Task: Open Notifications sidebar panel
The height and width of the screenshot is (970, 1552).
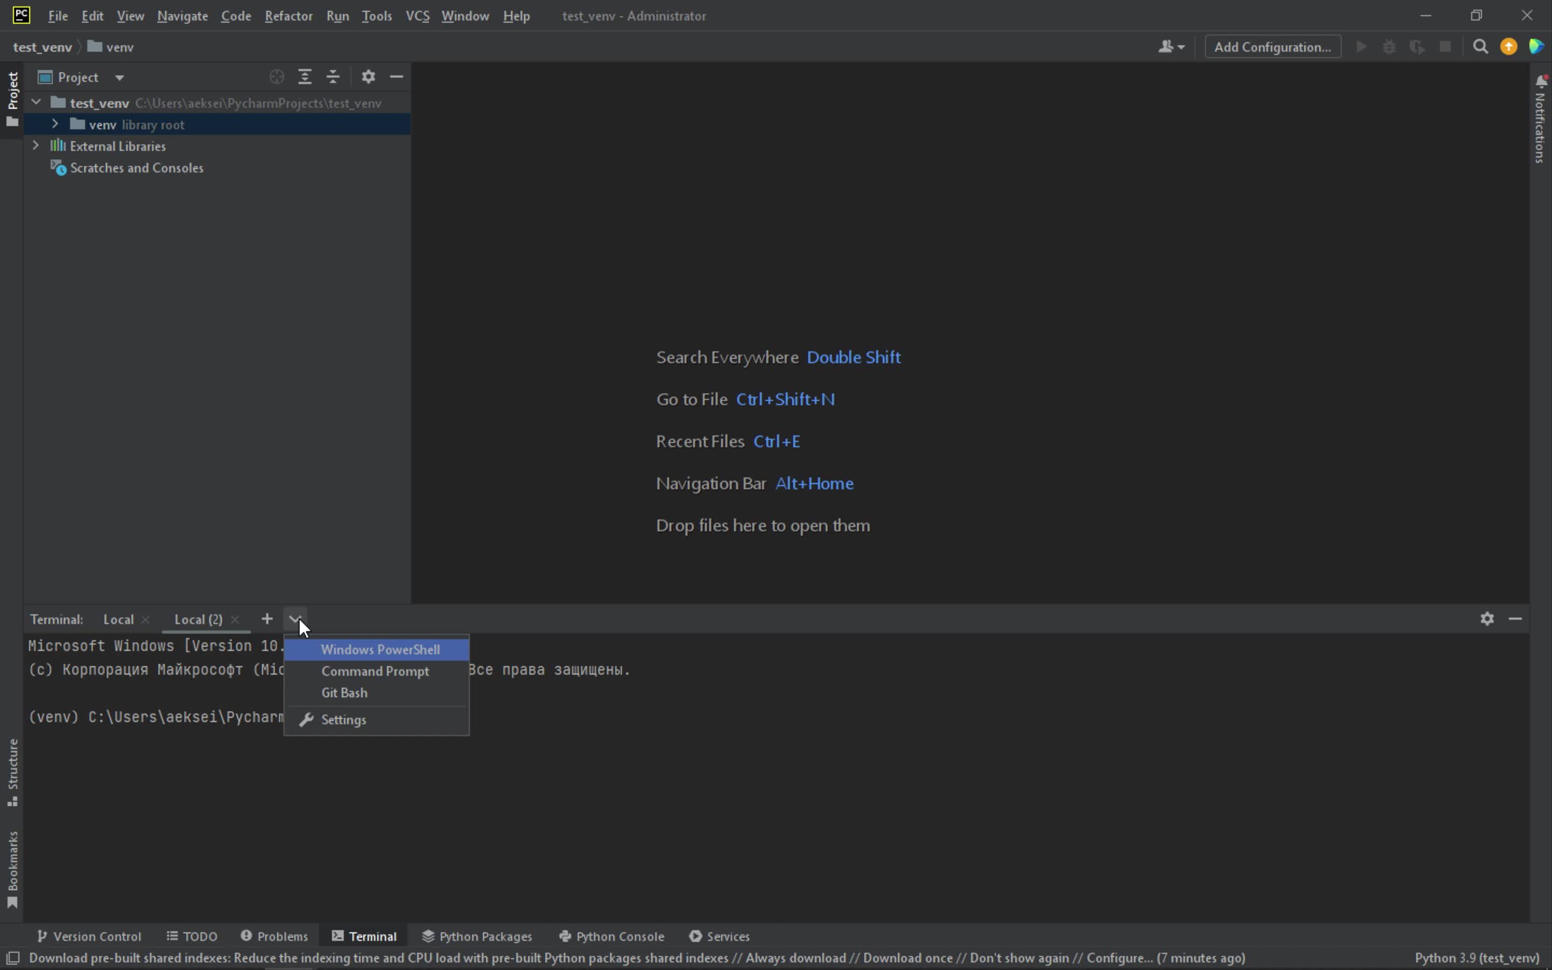Action: tap(1541, 120)
